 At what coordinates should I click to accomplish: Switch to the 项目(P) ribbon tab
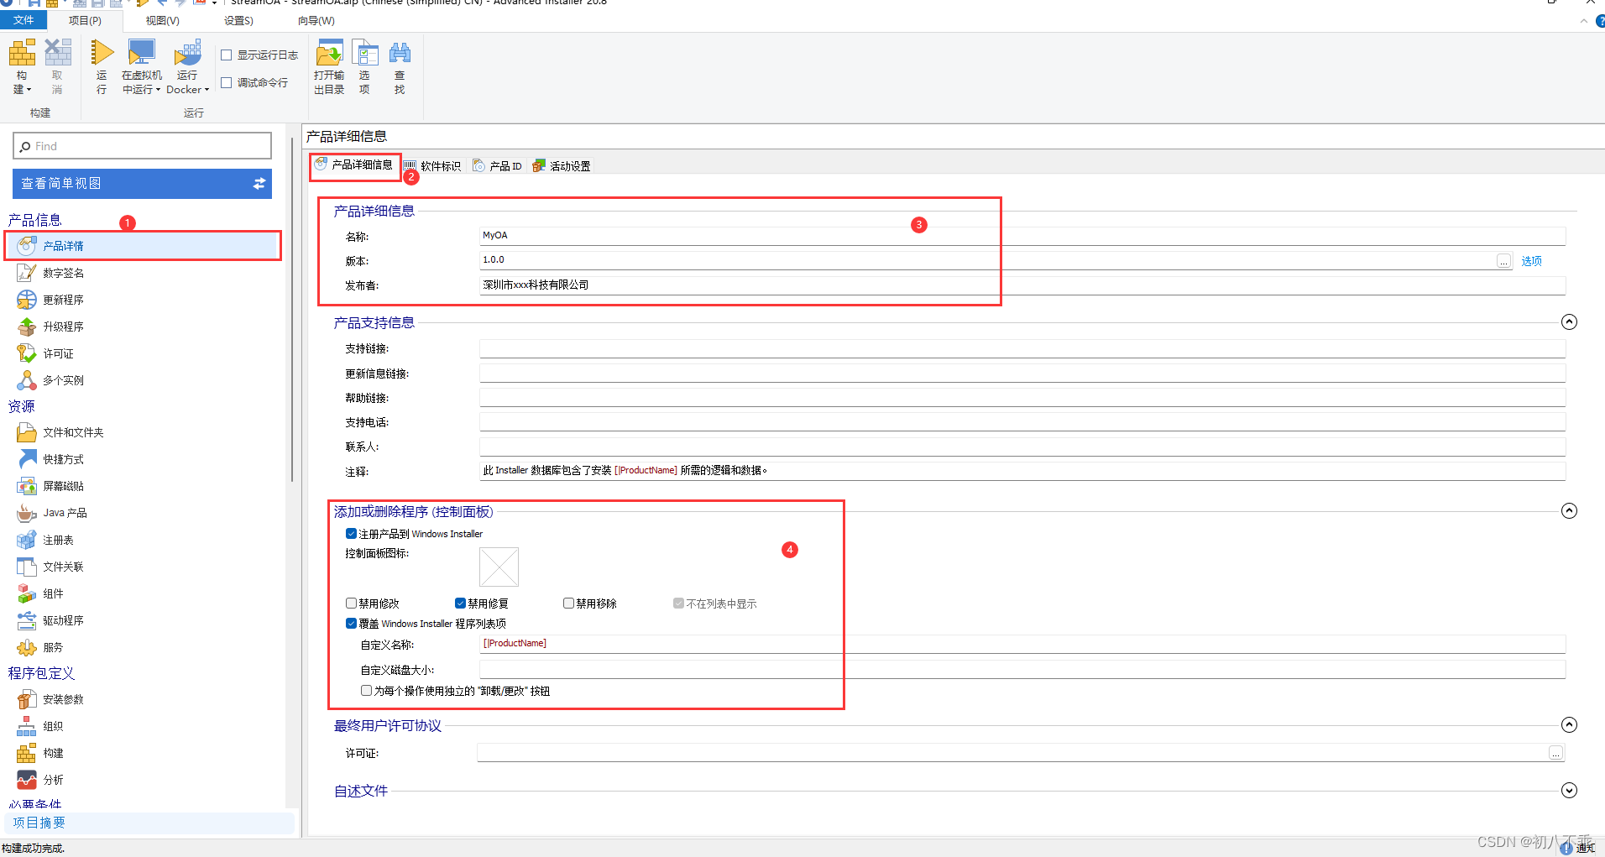pyautogui.click(x=85, y=20)
